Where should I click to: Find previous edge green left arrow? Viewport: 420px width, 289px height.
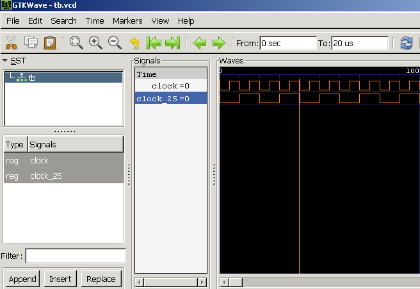point(200,43)
